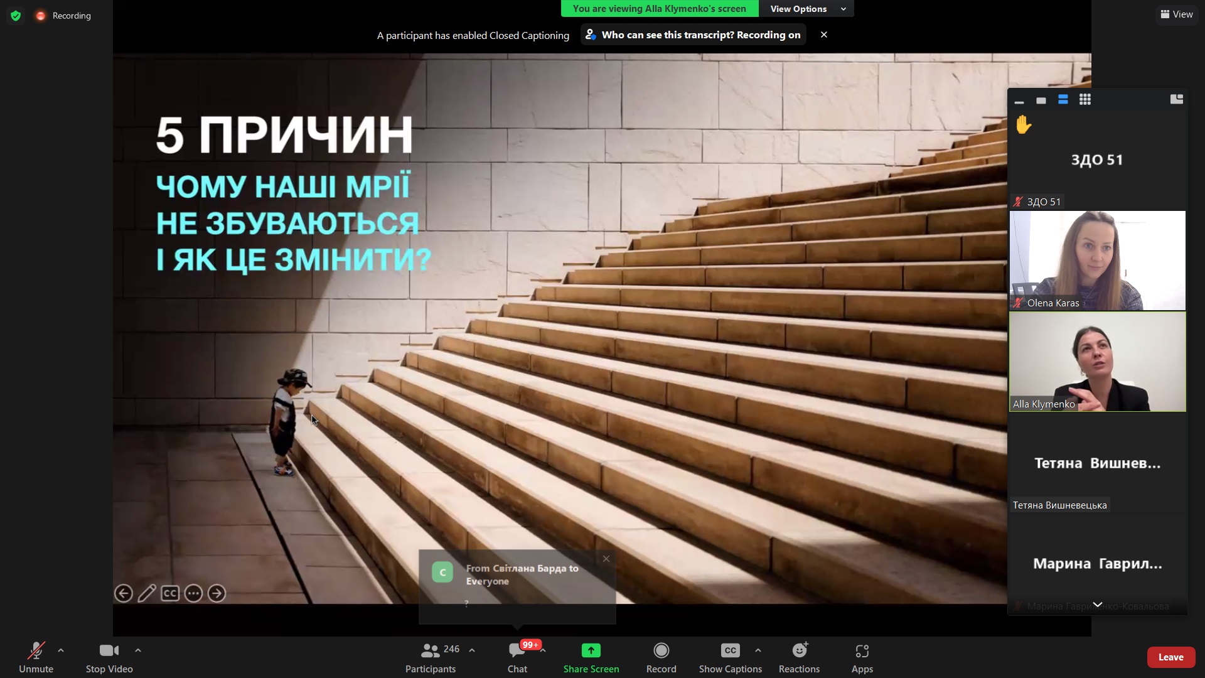The width and height of the screenshot is (1205, 678).
Task: Open the Apps panel
Action: click(862, 651)
